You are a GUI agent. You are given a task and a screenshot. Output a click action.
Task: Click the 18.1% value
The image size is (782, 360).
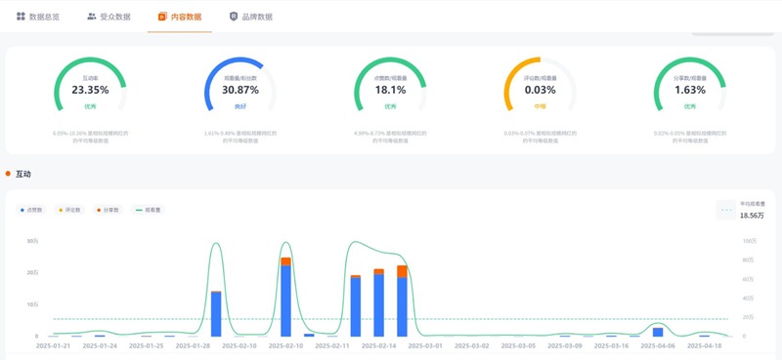(390, 90)
